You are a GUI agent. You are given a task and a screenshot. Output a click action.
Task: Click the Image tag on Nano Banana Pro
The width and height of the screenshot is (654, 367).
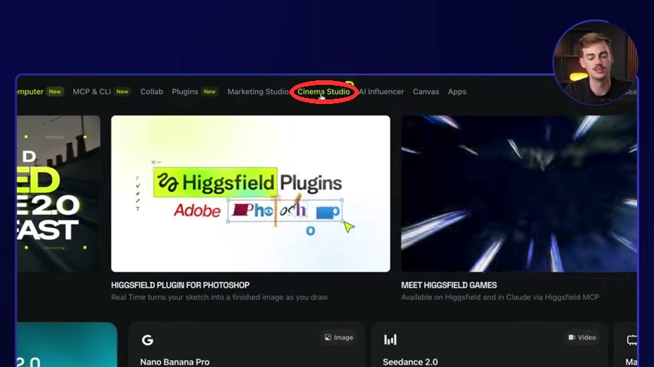pyautogui.click(x=339, y=337)
